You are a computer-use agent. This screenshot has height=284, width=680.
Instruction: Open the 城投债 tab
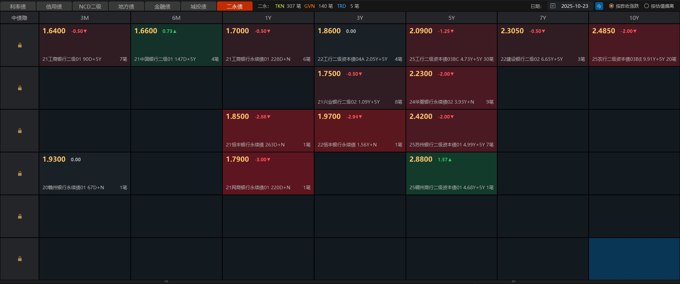pos(198,6)
